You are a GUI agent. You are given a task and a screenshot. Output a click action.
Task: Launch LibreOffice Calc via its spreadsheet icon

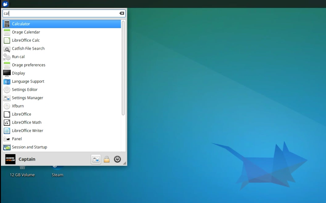[x=7, y=41]
